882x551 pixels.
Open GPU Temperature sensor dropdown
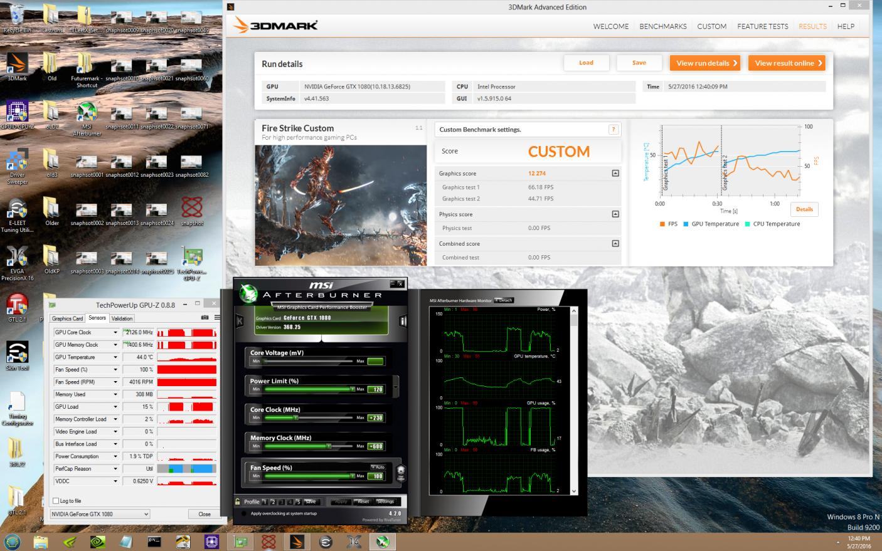coord(115,357)
